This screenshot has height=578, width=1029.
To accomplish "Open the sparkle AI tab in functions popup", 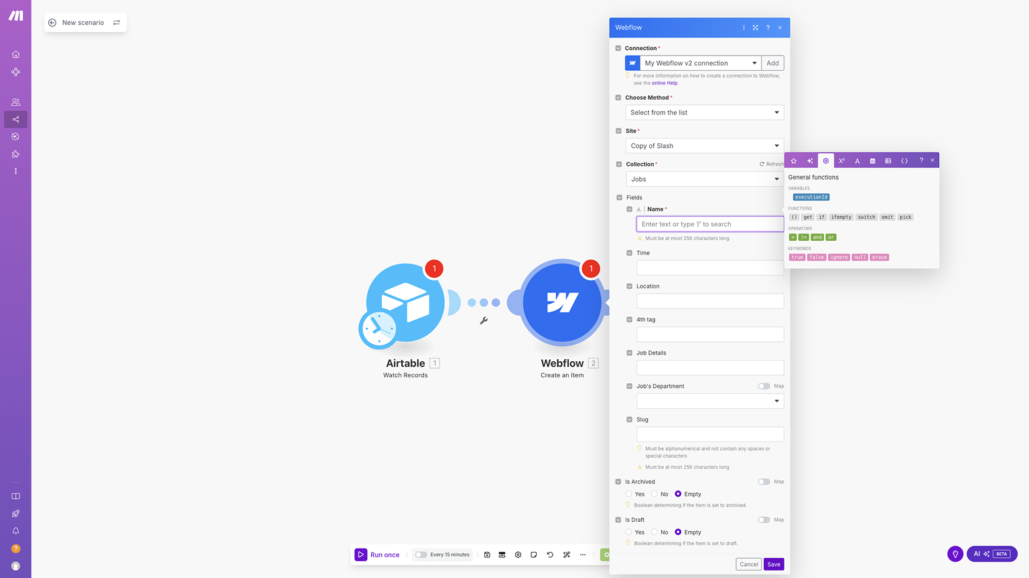I will coord(810,161).
